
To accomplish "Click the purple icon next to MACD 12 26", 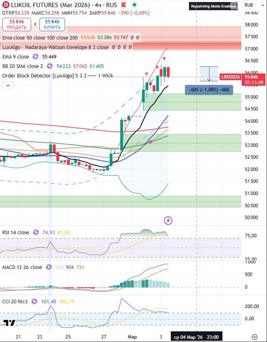I will (49, 267).
